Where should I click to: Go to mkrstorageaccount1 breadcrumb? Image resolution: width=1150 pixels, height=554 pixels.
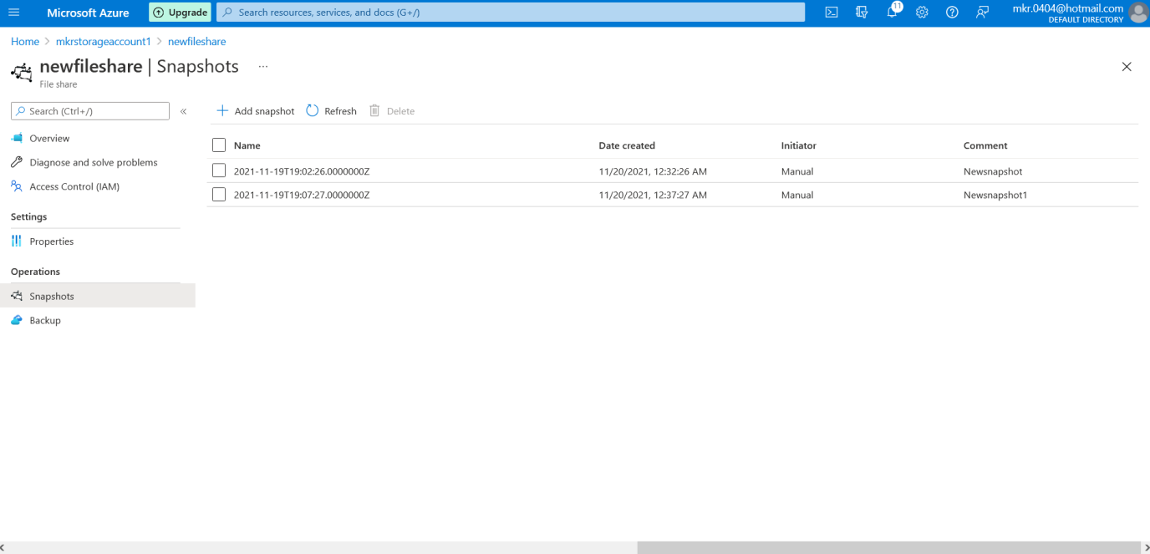(x=104, y=41)
